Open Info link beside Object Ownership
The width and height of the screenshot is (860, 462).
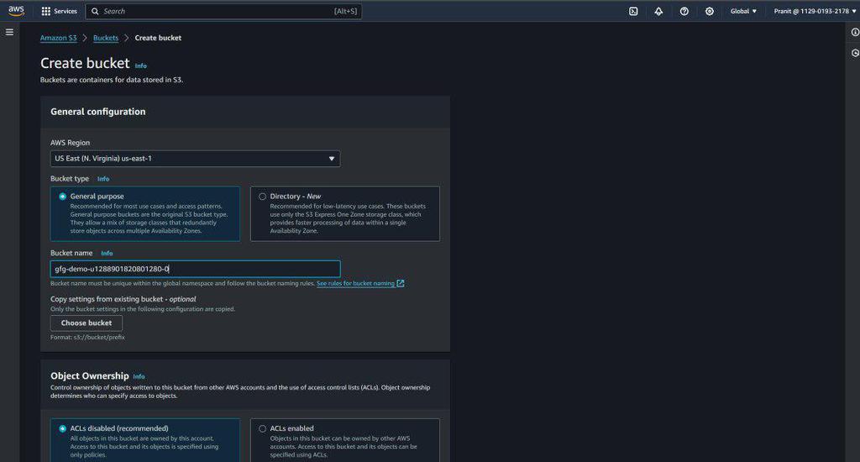(x=139, y=376)
